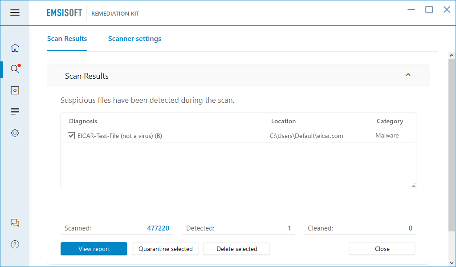Close the scan results with Close button
Screen dimensions: 456x267
382,249
